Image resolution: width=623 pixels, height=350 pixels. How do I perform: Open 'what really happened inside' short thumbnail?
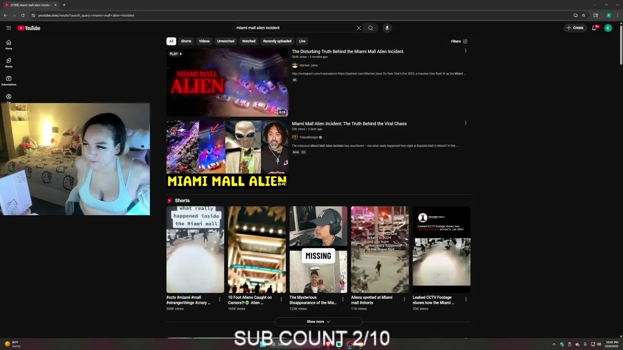pyautogui.click(x=195, y=249)
